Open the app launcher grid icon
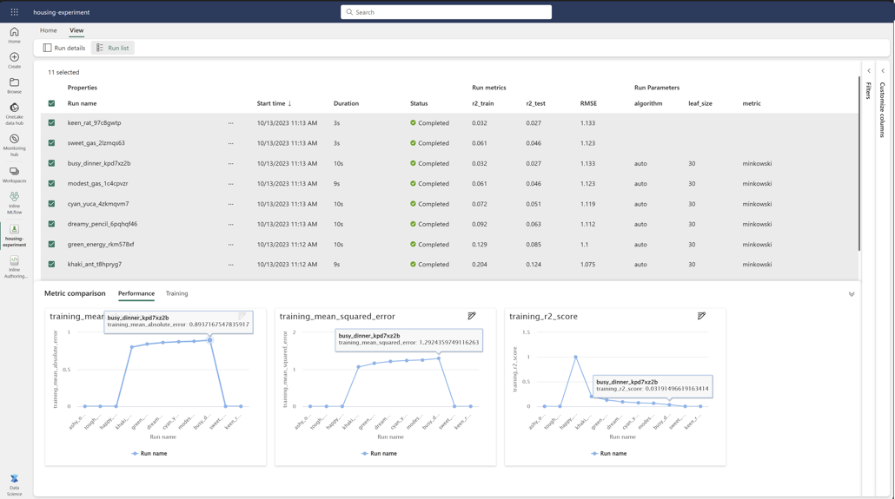895x499 pixels. pyautogui.click(x=14, y=12)
